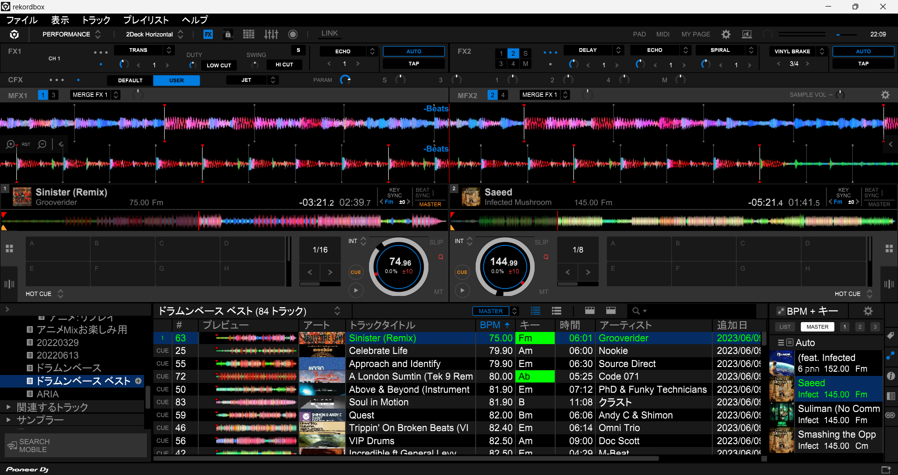Click the info icon on right sidebar
This screenshot has width=898, height=475.
tap(891, 376)
